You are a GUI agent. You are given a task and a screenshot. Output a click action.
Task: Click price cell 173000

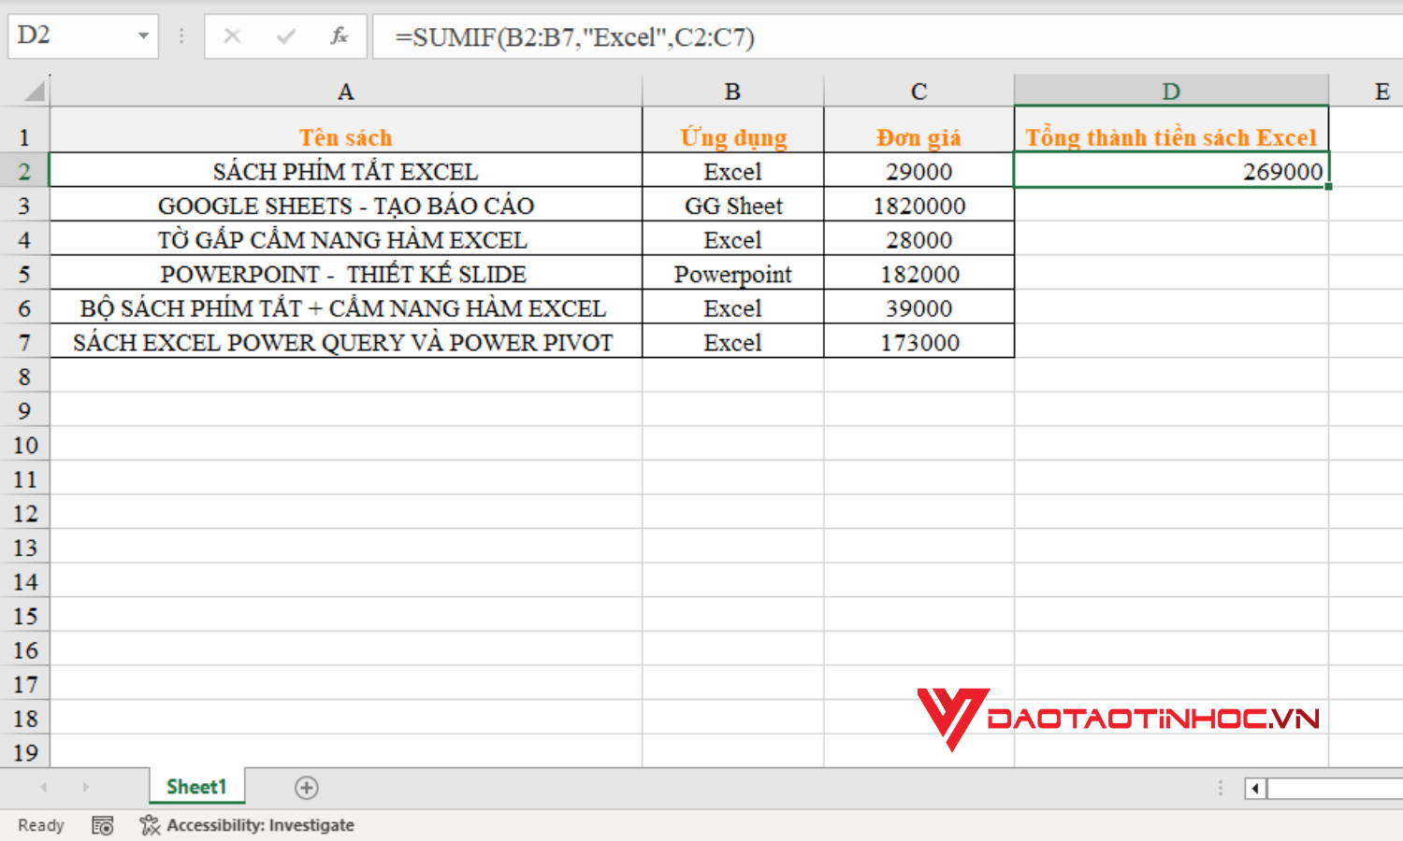pos(919,342)
